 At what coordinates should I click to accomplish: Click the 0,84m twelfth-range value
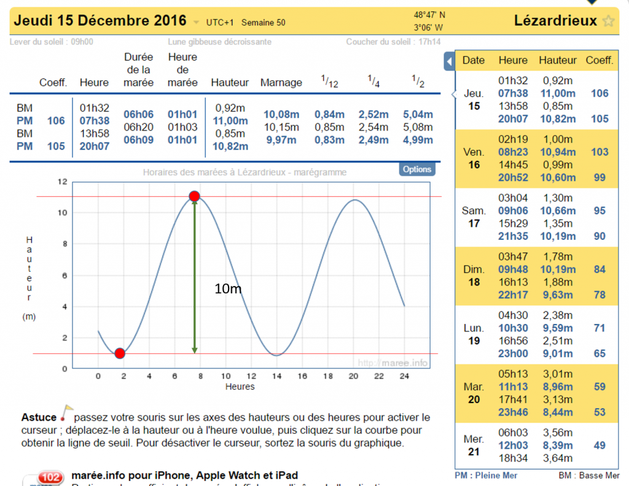(x=329, y=115)
